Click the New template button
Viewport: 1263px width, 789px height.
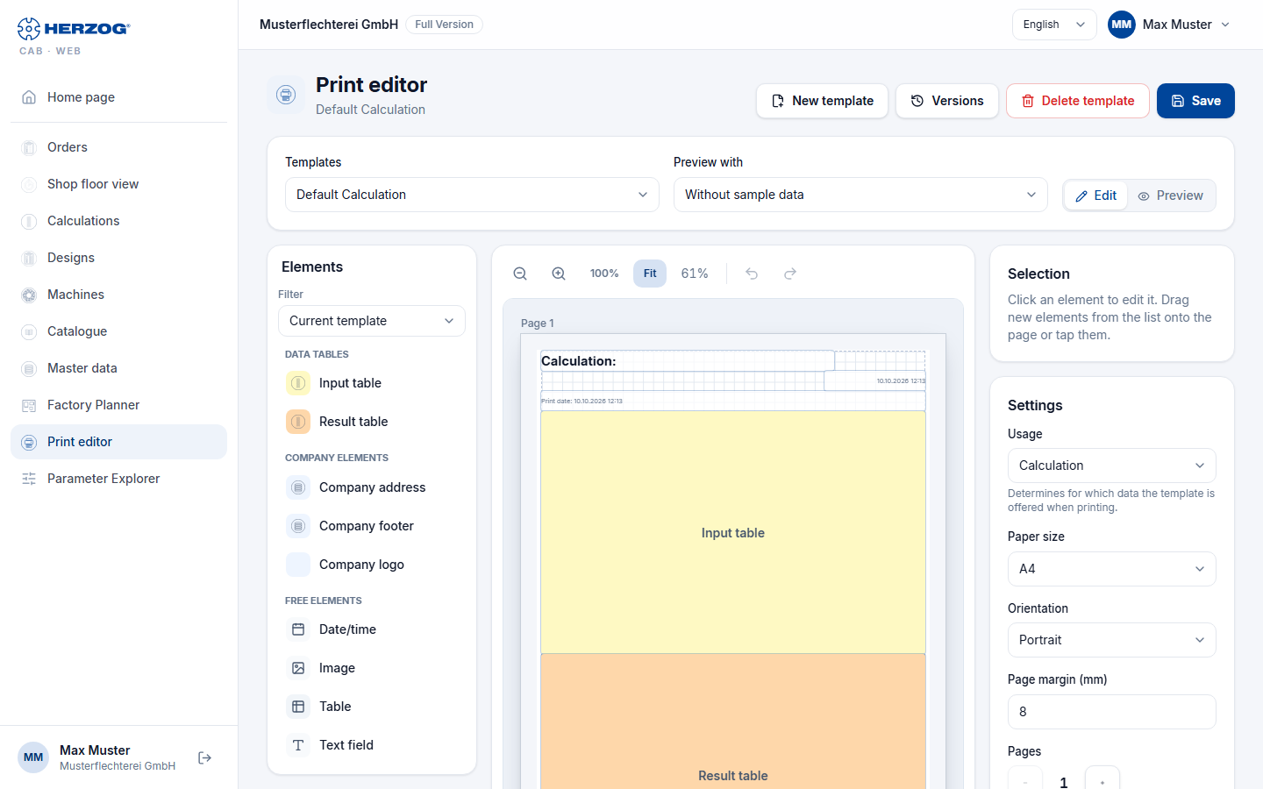coord(822,101)
